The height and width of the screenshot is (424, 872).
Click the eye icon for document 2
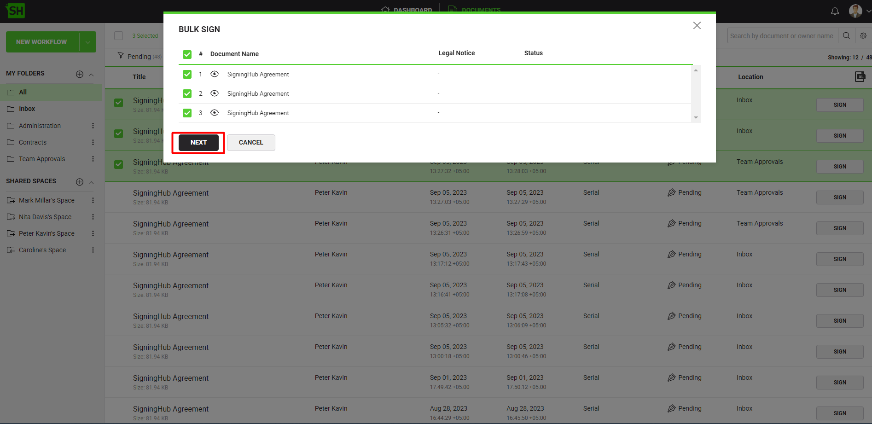[215, 93]
